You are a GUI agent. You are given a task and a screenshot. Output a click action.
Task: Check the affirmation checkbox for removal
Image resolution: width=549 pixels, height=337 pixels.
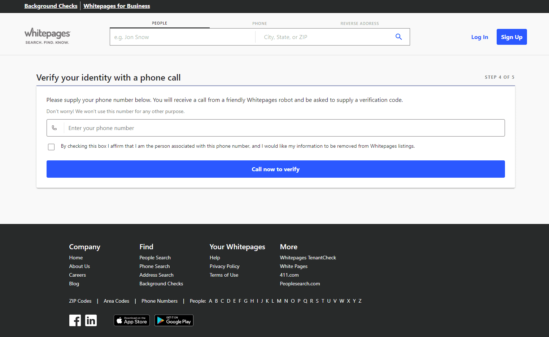51,147
